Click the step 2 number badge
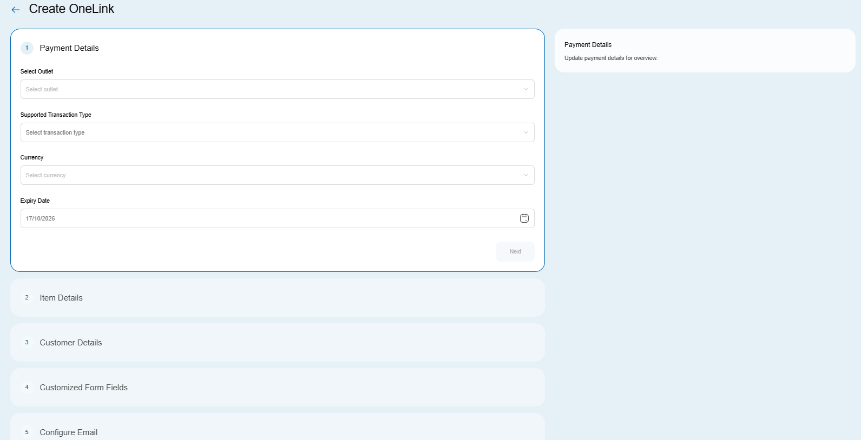 [x=27, y=298]
